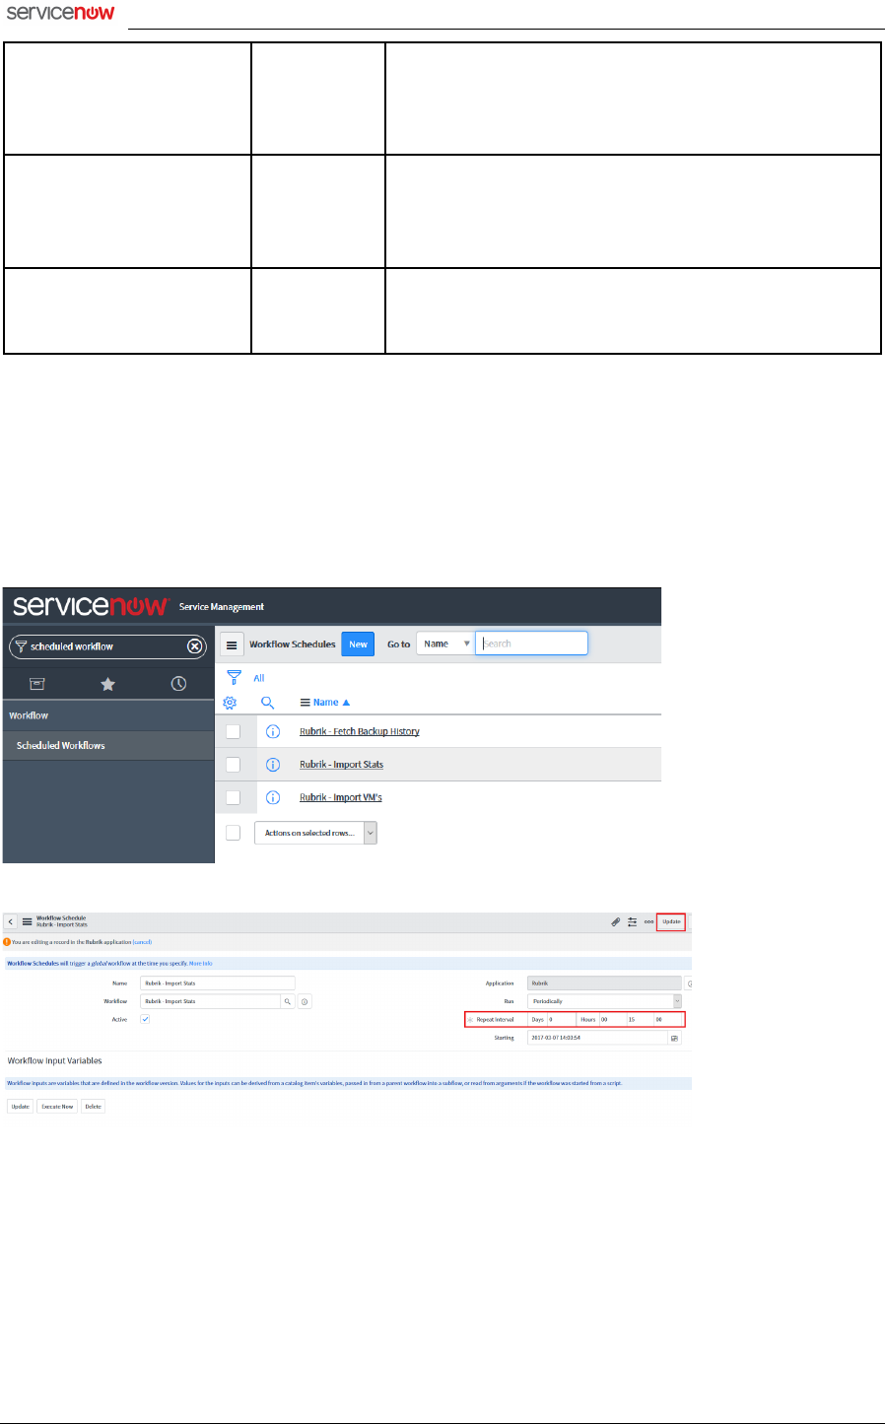The image size is (885, 1424).
Task: Click the ServiceNow logo in the banner
Action: click(x=91, y=606)
